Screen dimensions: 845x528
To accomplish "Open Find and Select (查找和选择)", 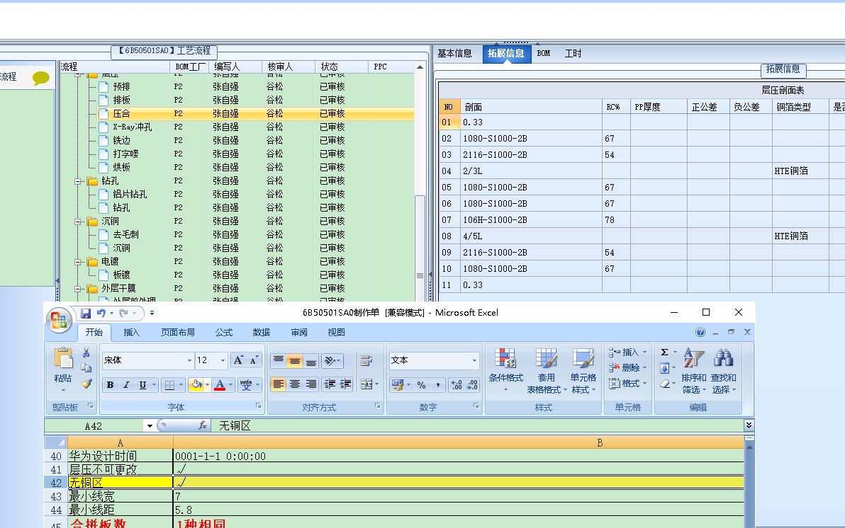I will [x=723, y=369].
